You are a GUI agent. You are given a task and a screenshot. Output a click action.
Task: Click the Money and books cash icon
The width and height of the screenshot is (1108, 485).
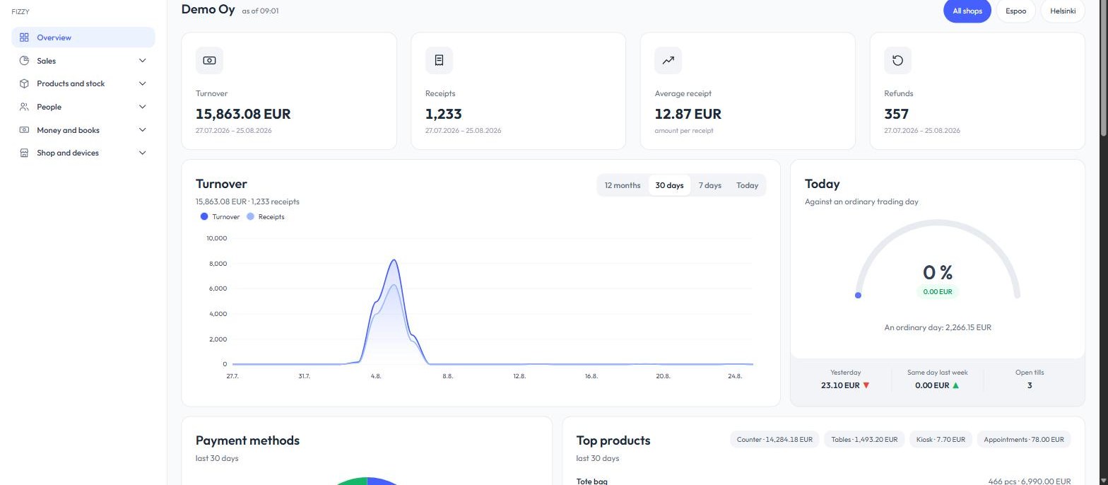point(24,130)
